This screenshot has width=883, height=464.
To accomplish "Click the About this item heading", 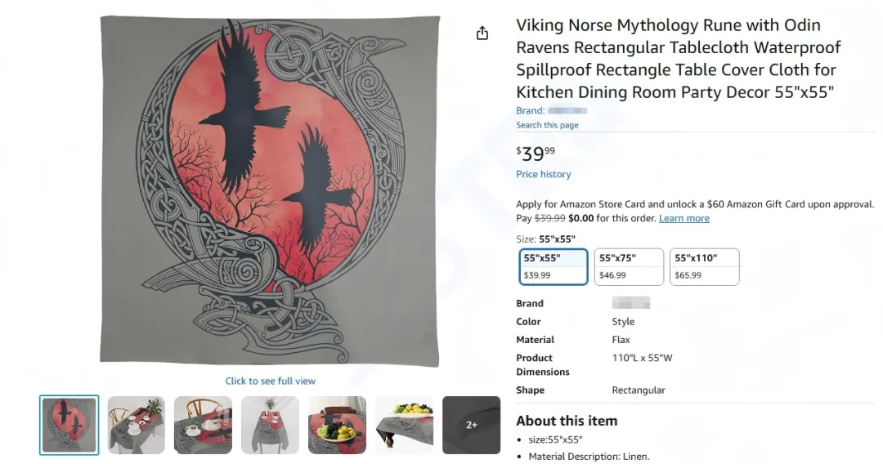I will point(567,421).
